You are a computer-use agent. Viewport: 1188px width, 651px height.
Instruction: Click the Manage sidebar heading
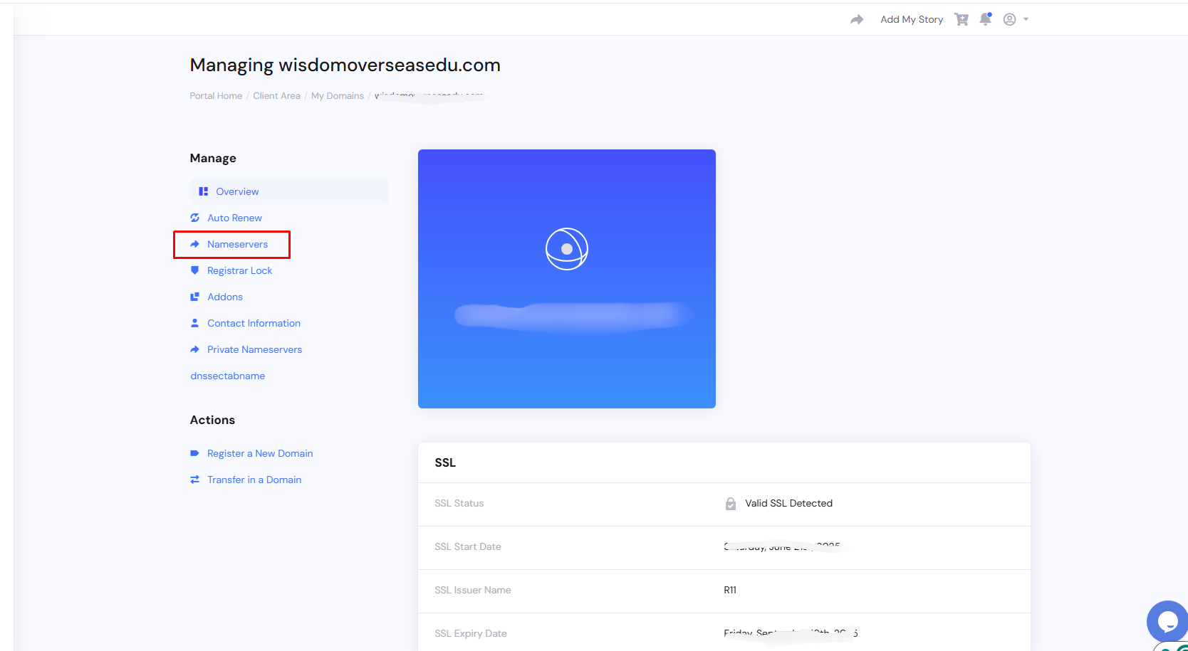[213, 158]
